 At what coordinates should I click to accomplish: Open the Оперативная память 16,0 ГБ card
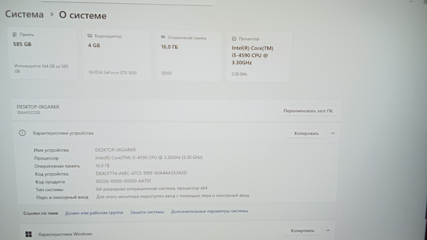pos(188,56)
